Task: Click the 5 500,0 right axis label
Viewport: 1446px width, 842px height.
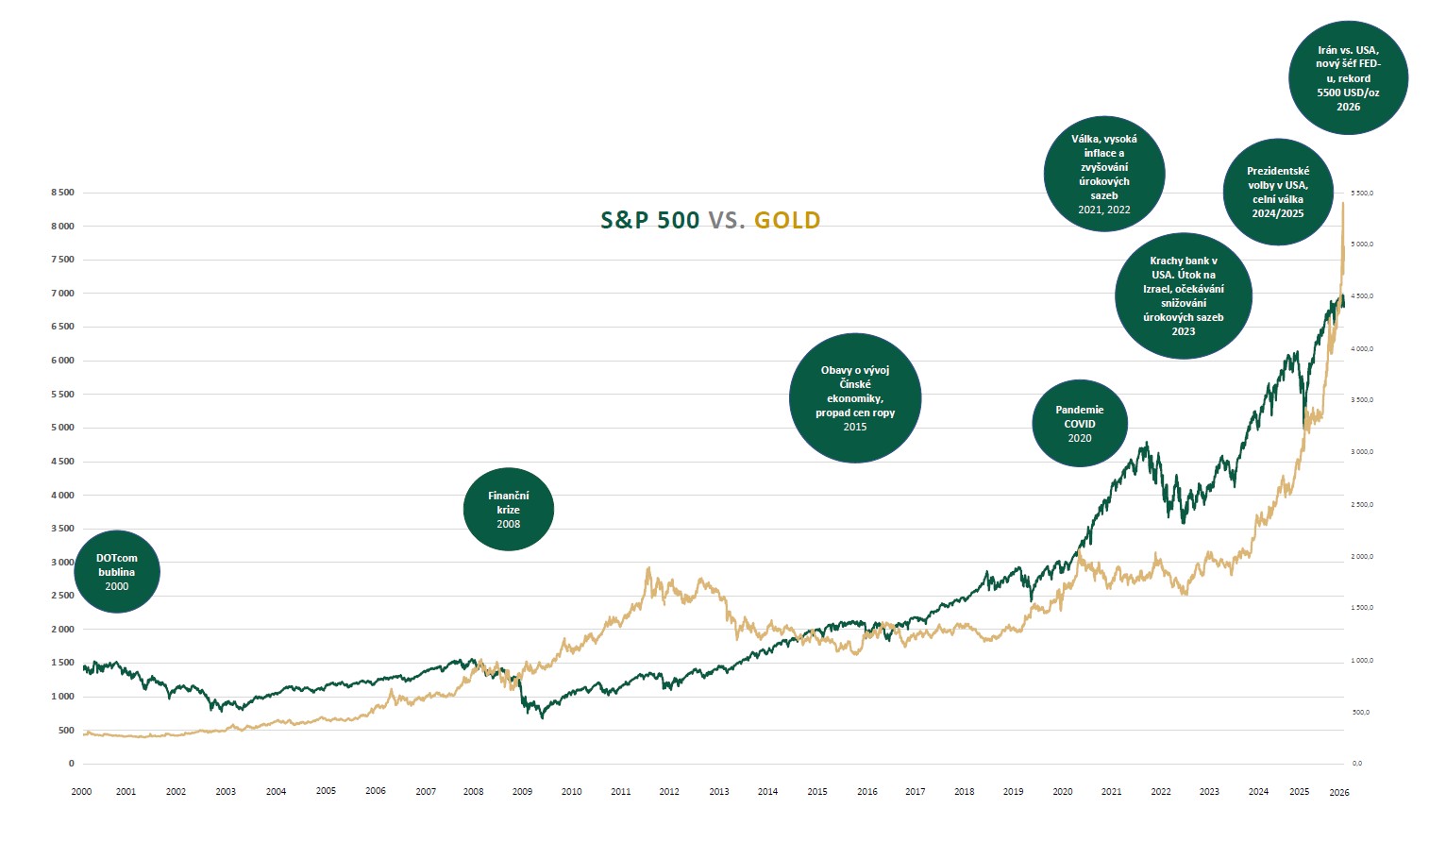Action: tap(1362, 193)
